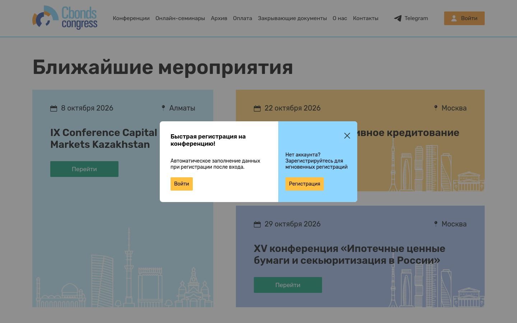The height and width of the screenshot is (323, 517).
Task: Click location pin in the 29 октября card
Action: 436,224
